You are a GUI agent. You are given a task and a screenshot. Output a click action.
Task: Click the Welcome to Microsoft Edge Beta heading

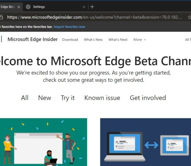pos(95,61)
